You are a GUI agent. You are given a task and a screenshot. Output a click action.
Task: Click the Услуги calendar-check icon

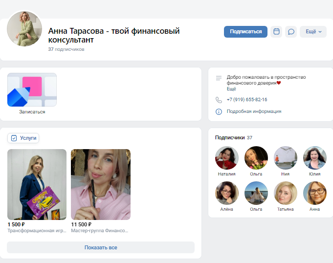click(14, 138)
